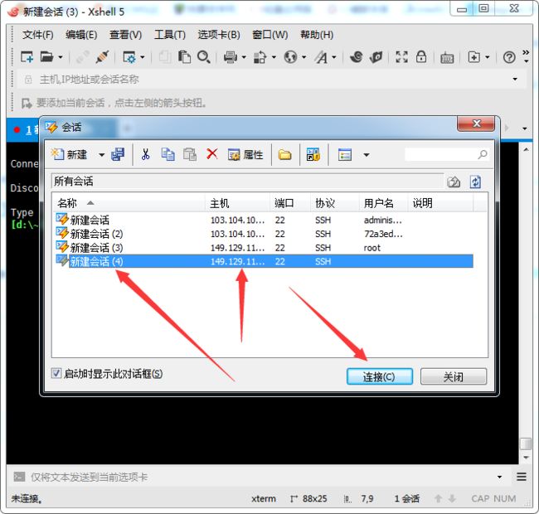
Task: Click the host address input field
Action: coord(271,80)
